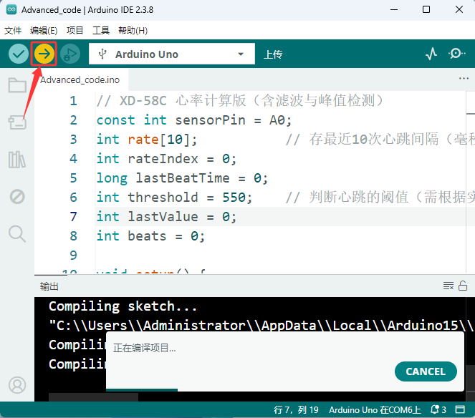Click the 输出 panel title
475x418 pixels.
tap(49, 286)
